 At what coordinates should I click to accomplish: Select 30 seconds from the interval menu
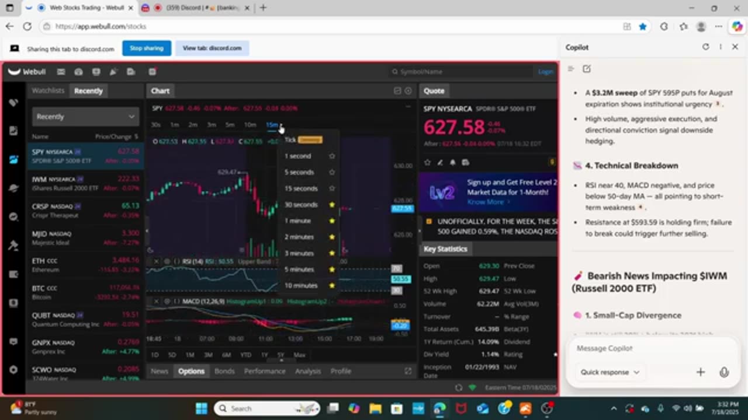301,205
